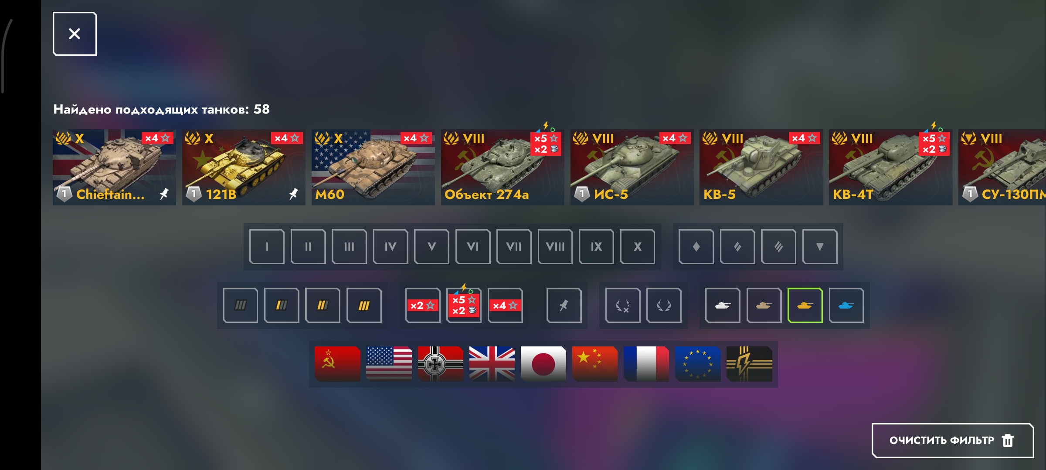Screen dimensions: 1046x470
Task: Filter tanks by Japan flag
Action: click(x=543, y=364)
